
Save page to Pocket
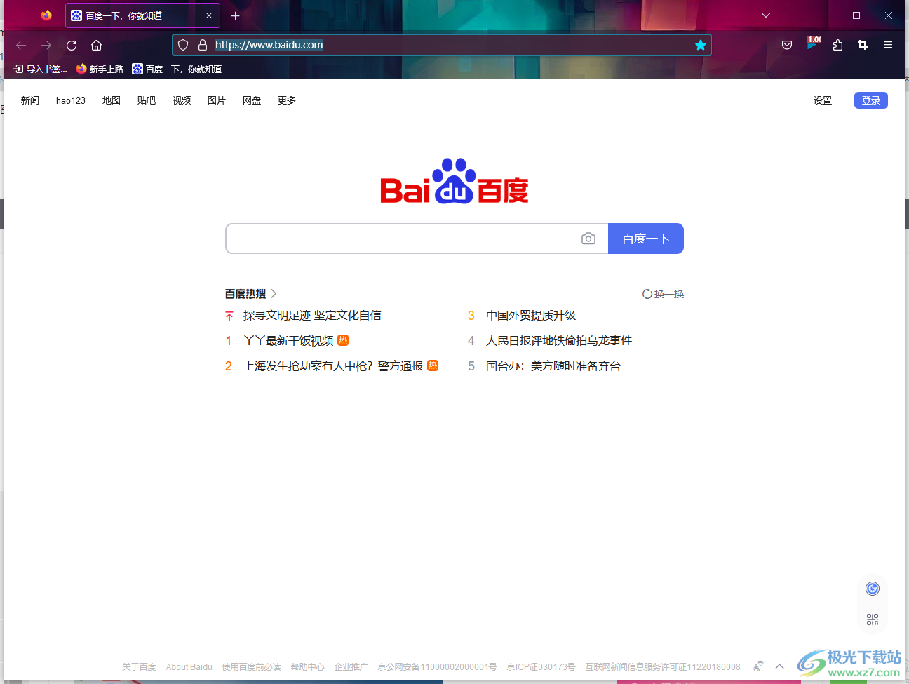click(x=787, y=45)
